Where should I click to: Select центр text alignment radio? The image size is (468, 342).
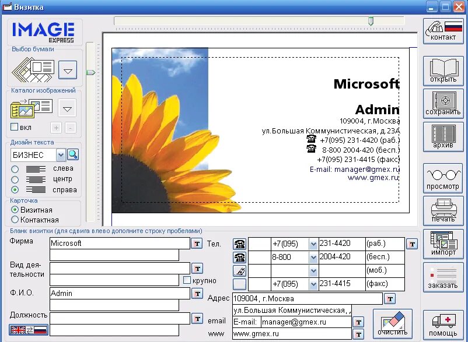coord(15,179)
